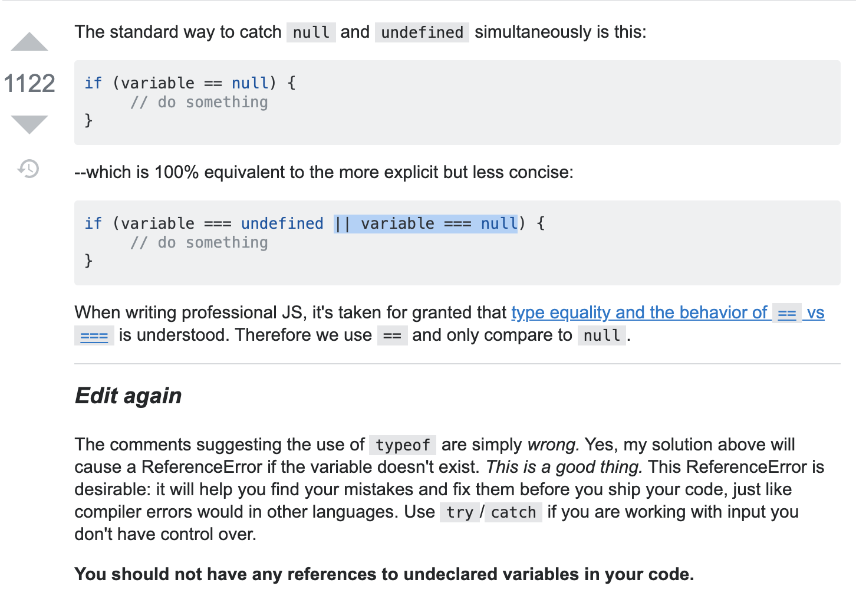856x599 pixels.
Task: Click the italic word "wrong"
Action: [552, 445]
